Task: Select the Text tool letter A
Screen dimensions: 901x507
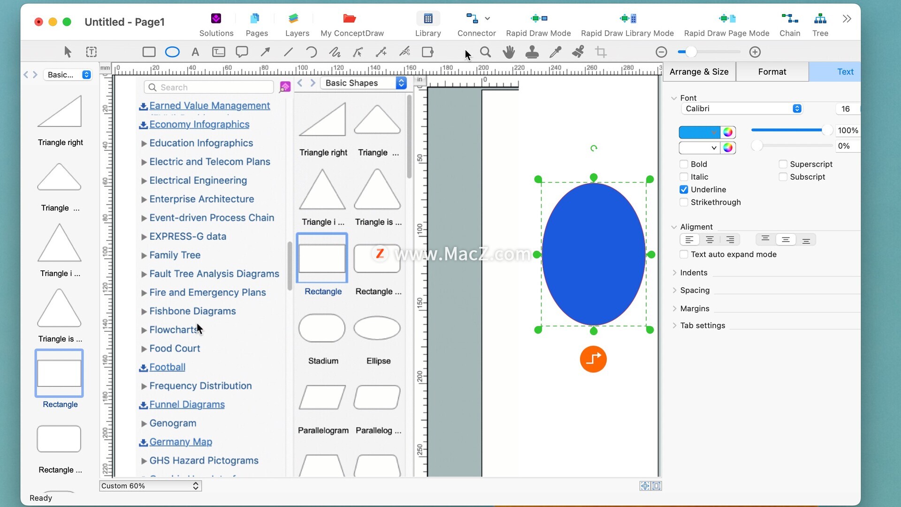Action: click(x=195, y=52)
